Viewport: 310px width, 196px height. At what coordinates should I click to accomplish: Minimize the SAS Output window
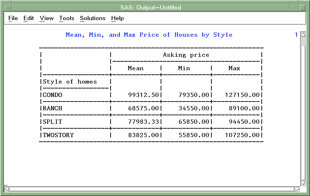tap(294, 7)
